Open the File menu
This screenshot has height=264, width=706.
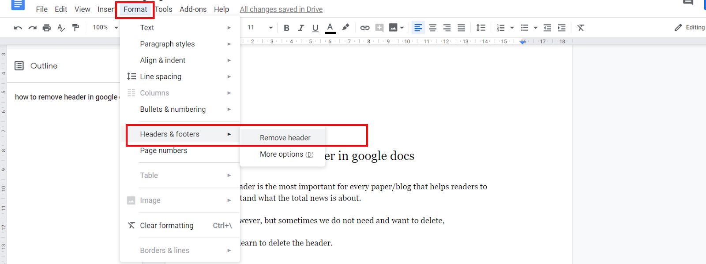[x=41, y=9]
